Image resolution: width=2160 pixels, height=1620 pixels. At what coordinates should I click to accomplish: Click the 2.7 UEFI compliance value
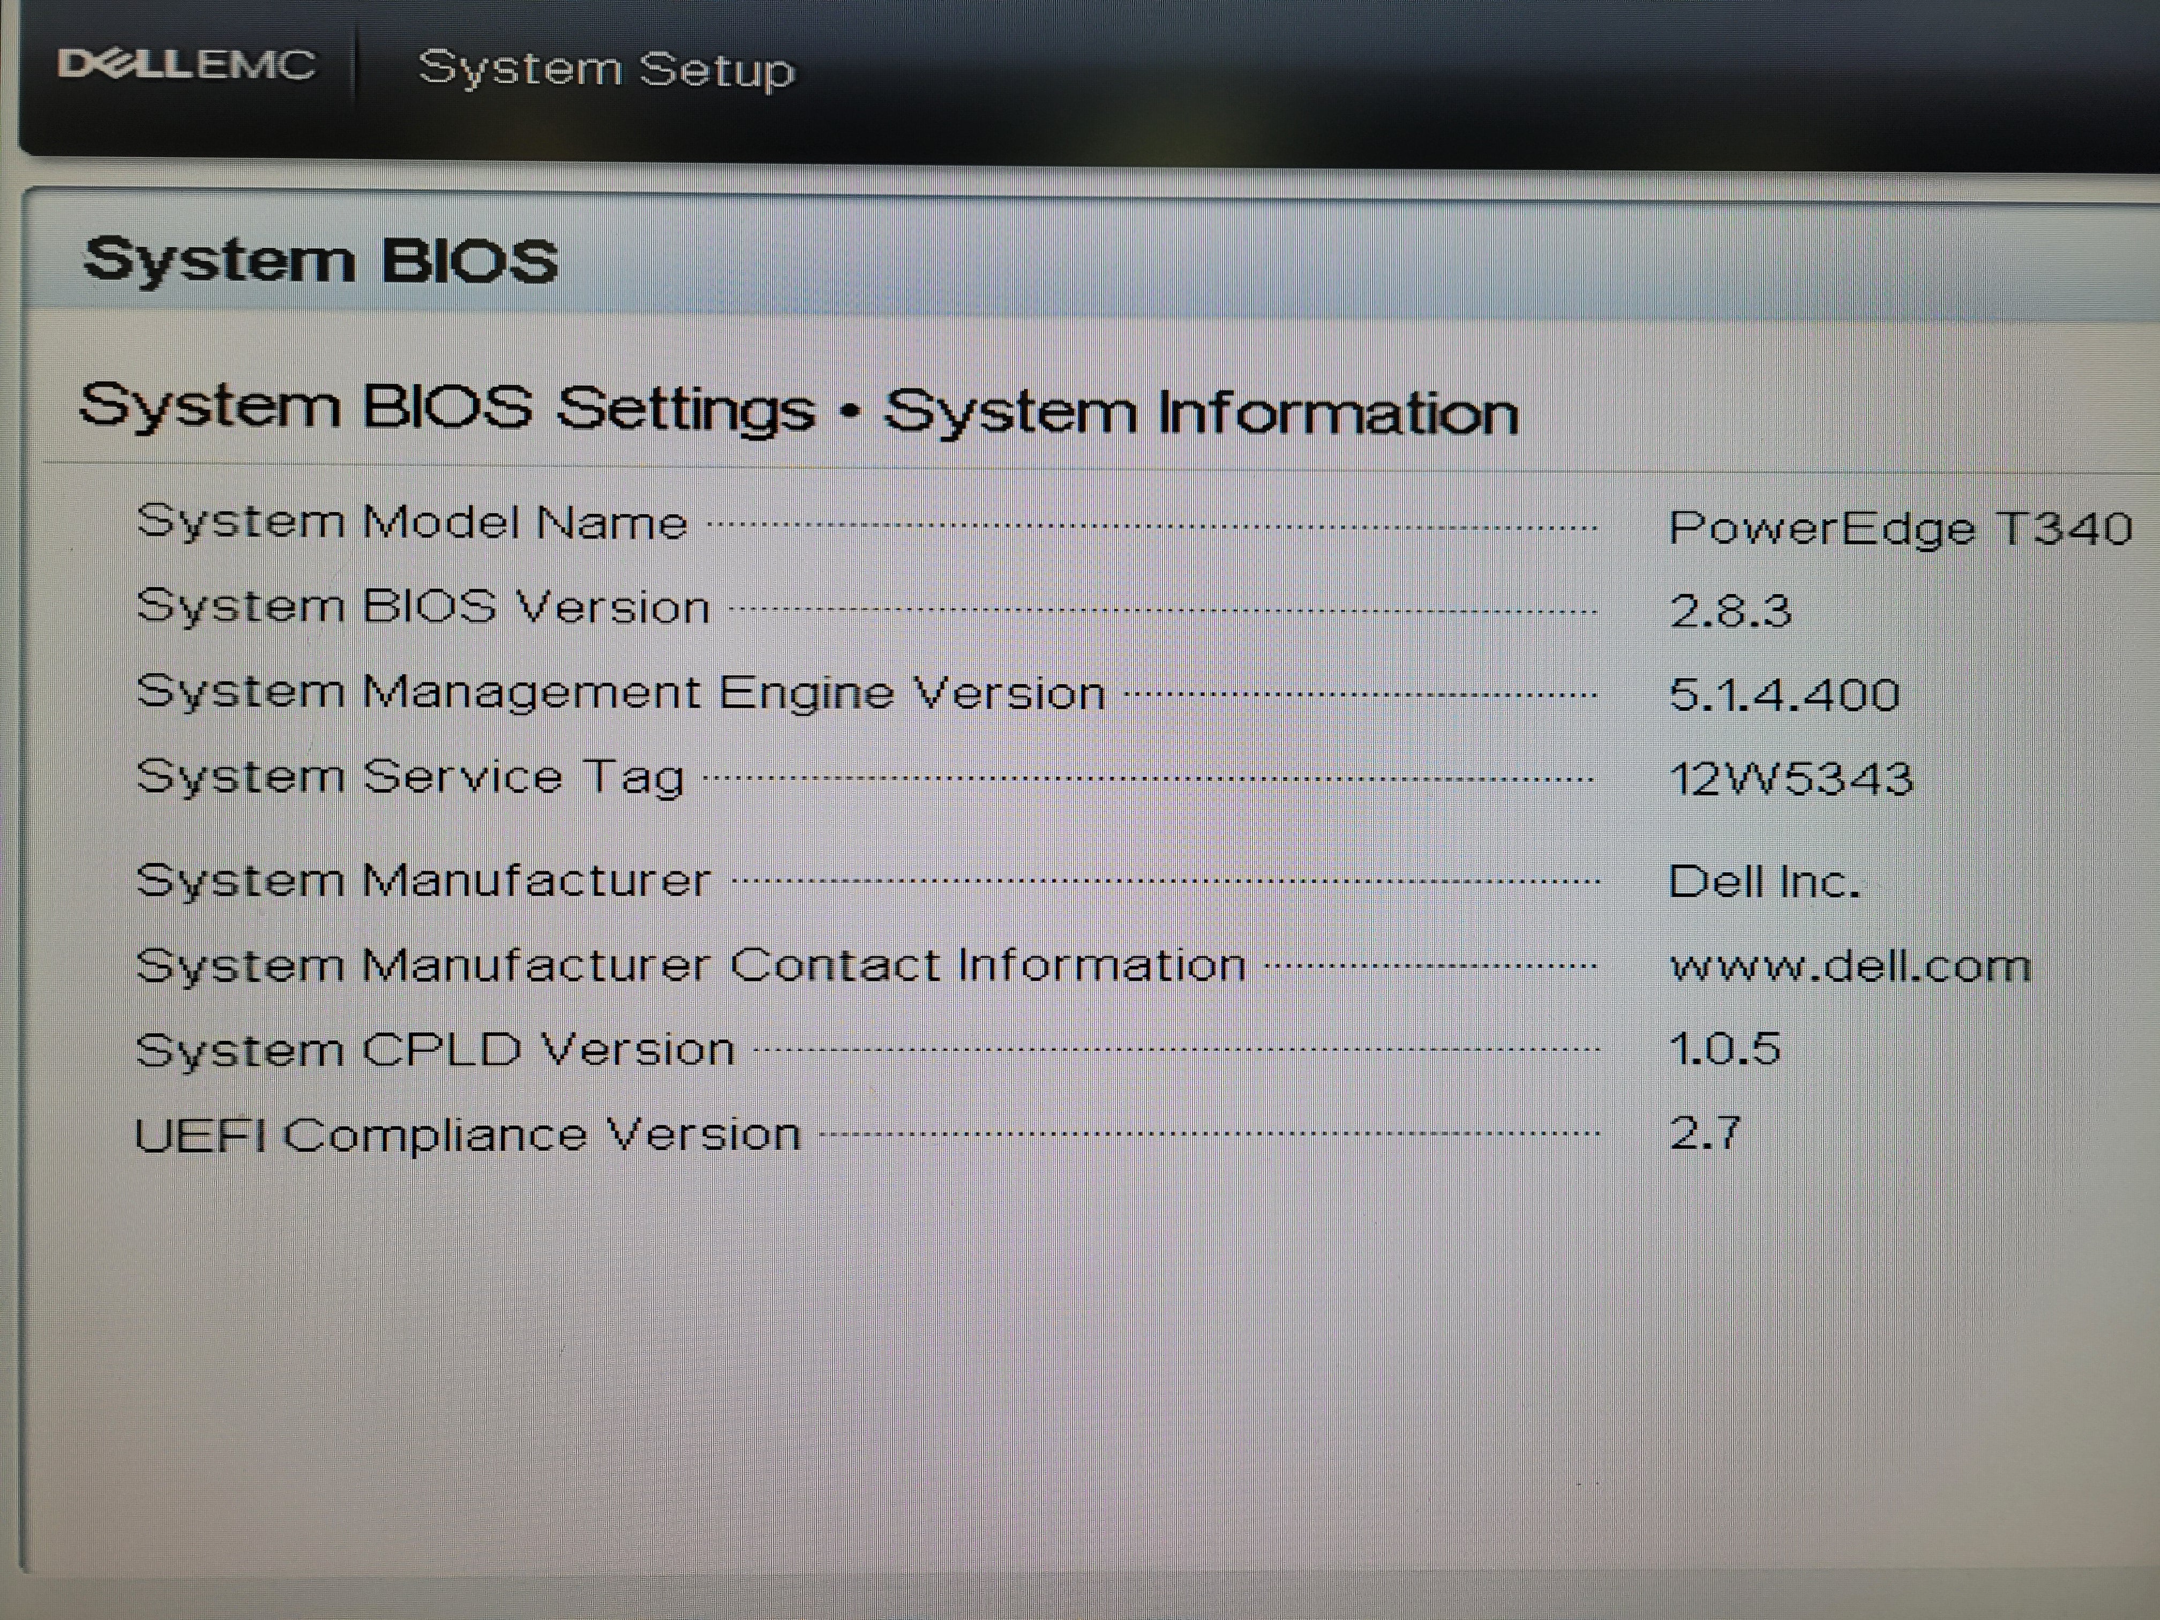tap(1705, 1134)
